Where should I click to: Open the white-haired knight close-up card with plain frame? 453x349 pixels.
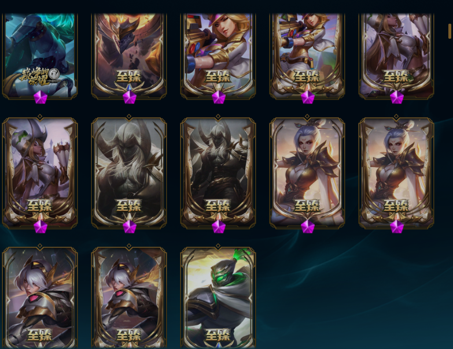(x=40, y=298)
